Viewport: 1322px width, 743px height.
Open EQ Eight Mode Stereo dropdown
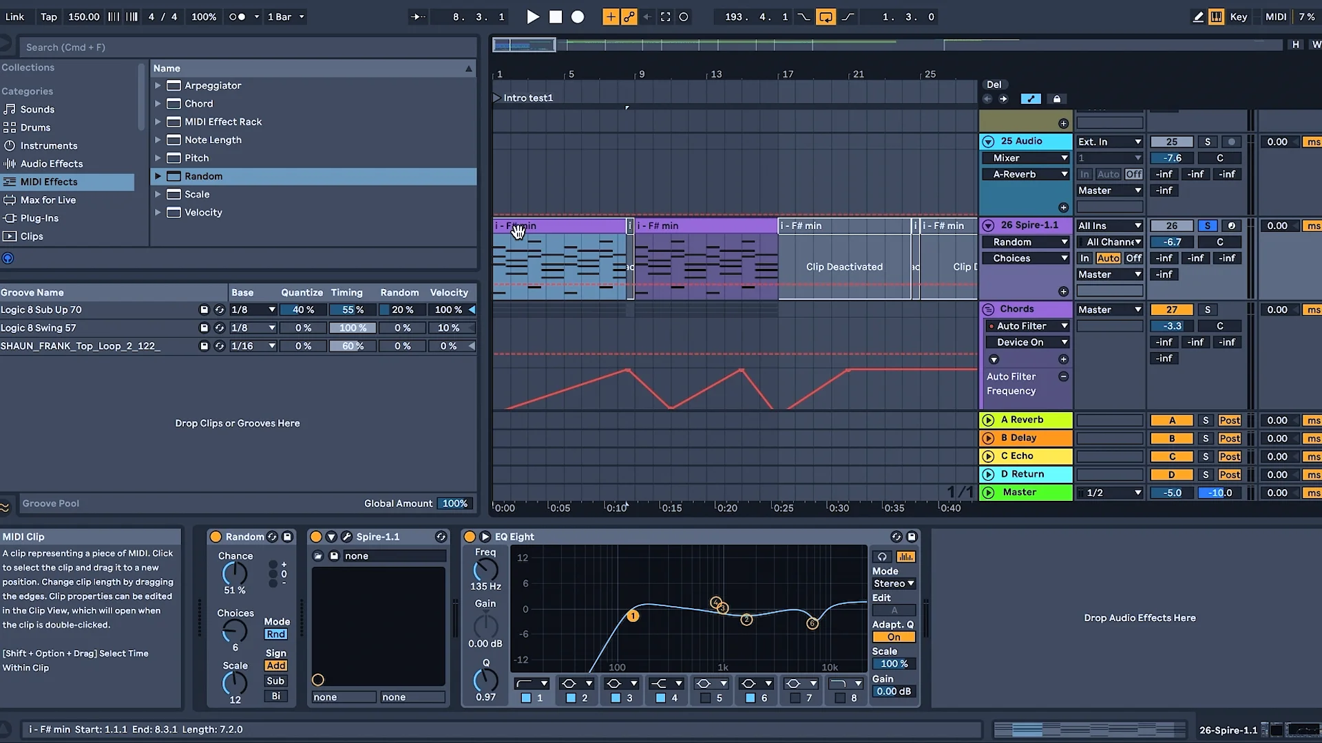point(894,583)
